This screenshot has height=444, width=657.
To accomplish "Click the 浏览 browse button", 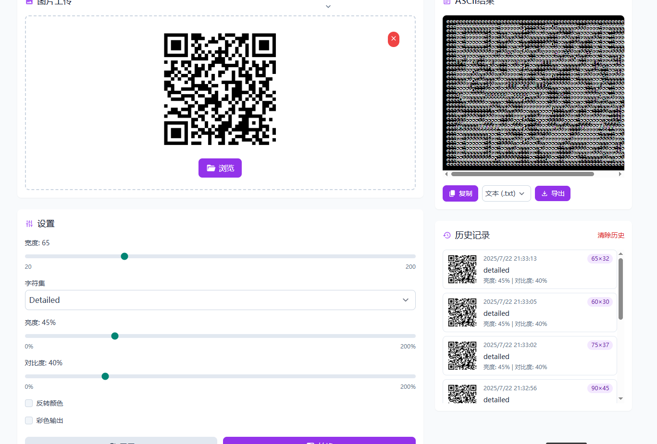I will click(x=220, y=168).
